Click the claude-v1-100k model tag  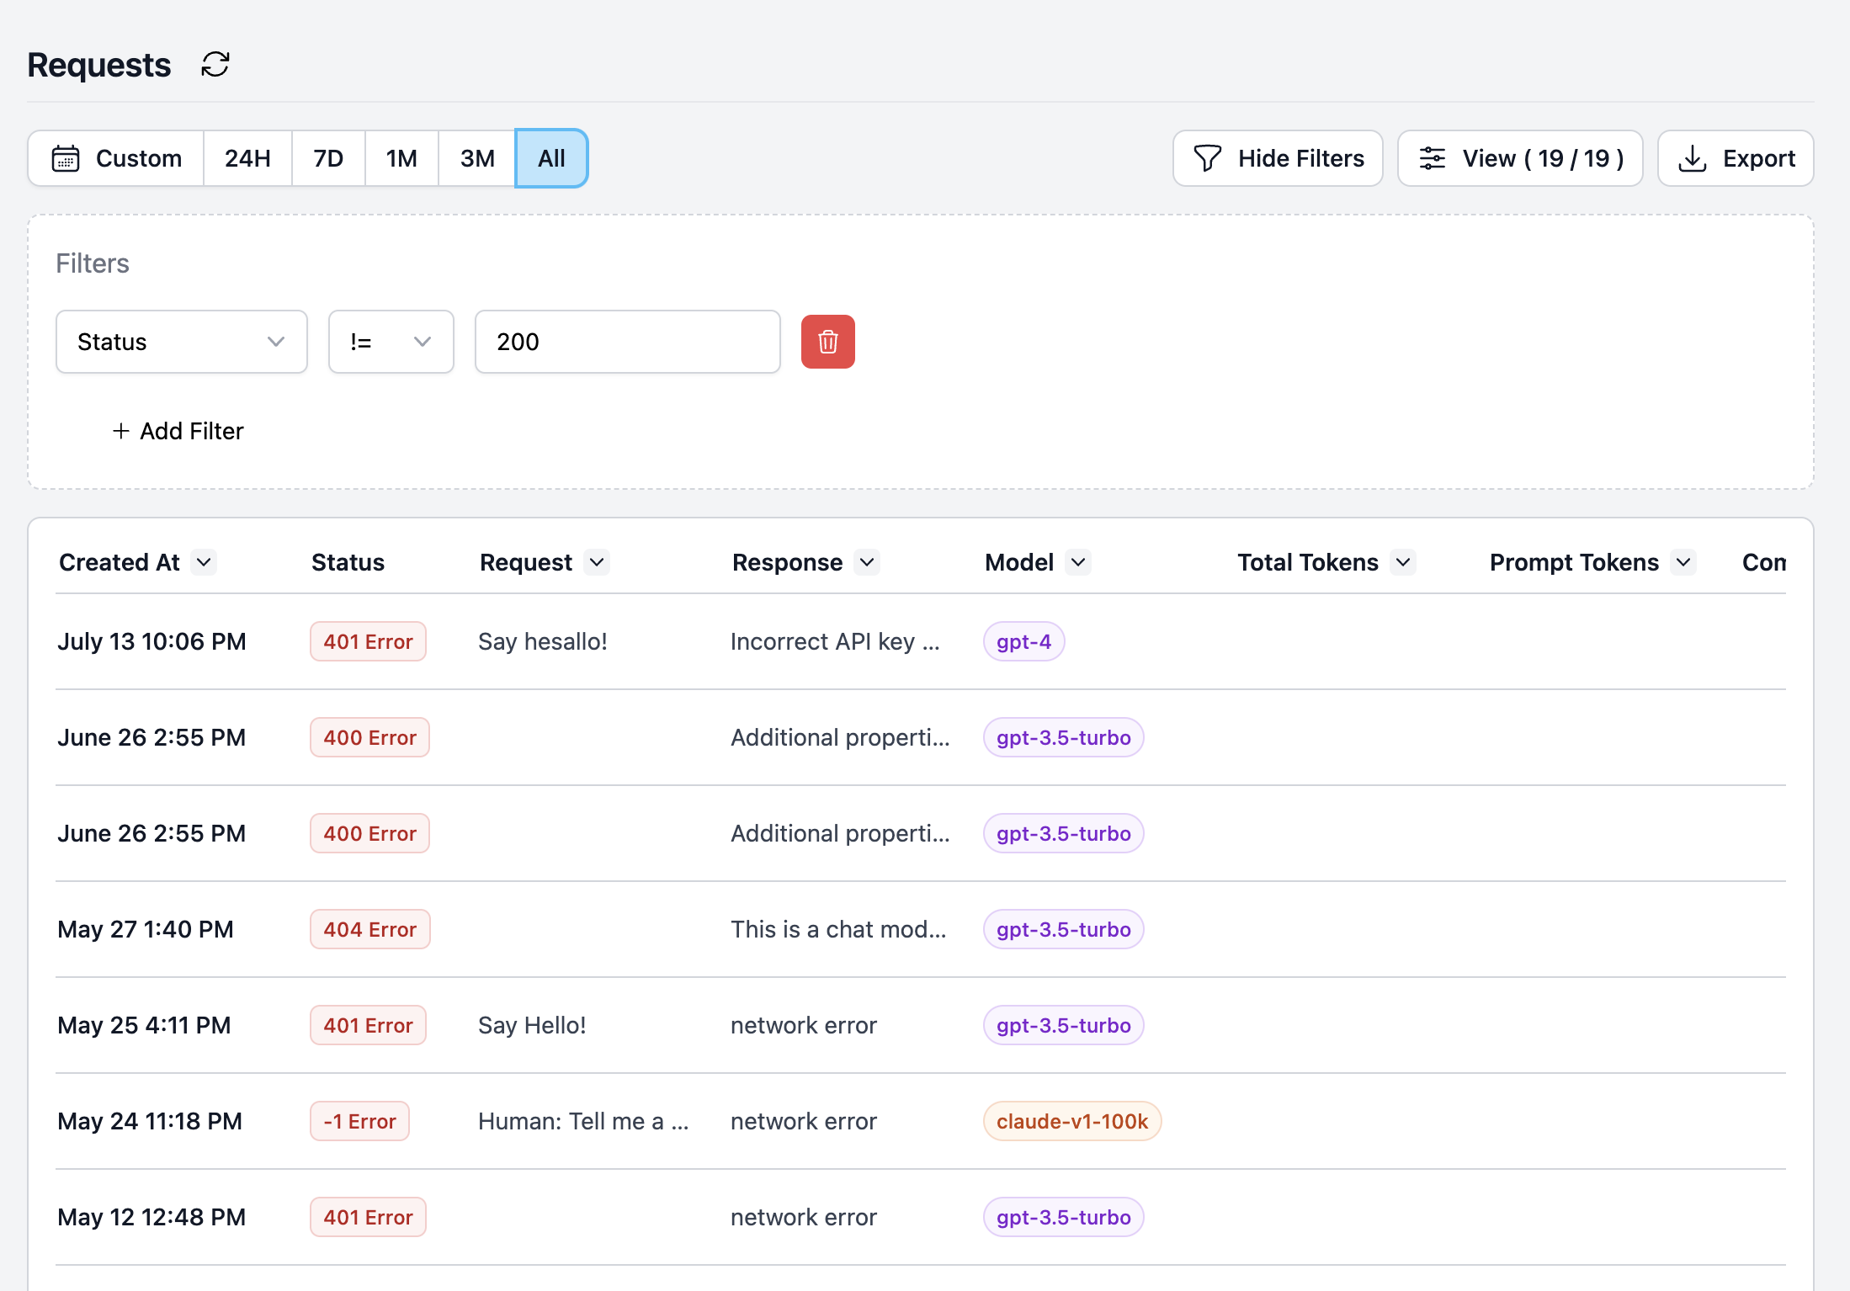1072,1121
